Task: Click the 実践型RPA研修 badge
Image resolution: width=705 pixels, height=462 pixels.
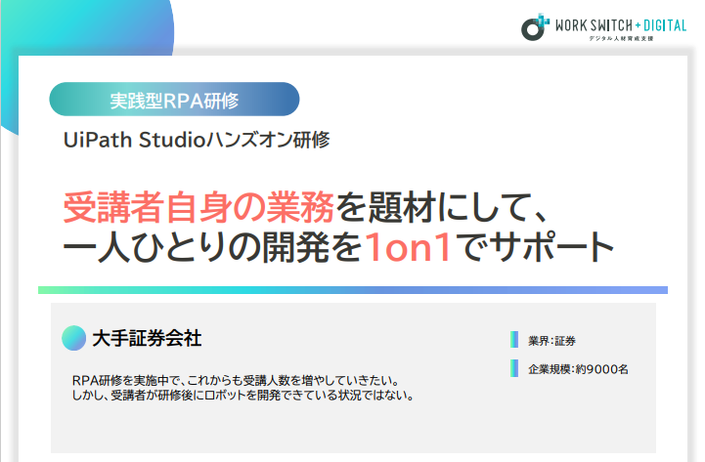Action: [x=174, y=100]
